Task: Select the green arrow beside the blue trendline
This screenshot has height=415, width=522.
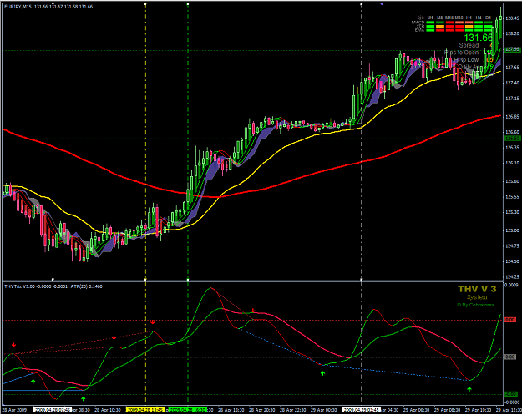Action: pos(33,382)
